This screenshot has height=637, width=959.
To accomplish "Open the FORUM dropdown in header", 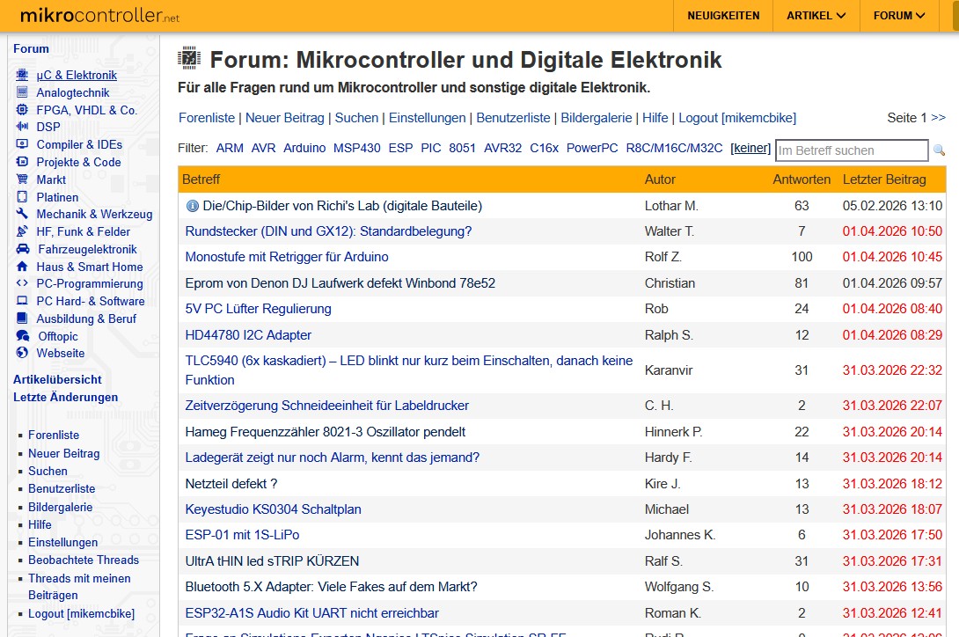I will (x=898, y=16).
